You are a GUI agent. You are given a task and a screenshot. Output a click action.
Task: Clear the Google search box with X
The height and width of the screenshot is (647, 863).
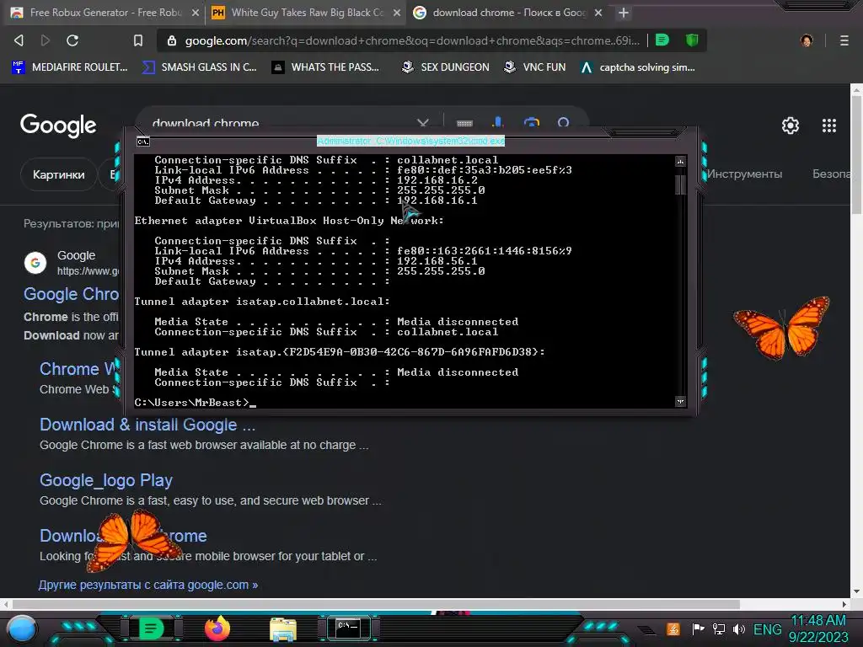[423, 123]
